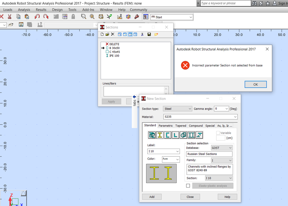Save sections with the floppy disk icon

(x=149, y=34)
